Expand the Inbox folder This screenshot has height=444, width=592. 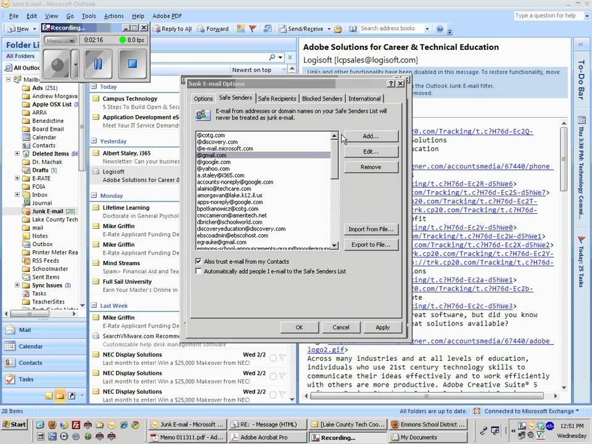(17, 195)
